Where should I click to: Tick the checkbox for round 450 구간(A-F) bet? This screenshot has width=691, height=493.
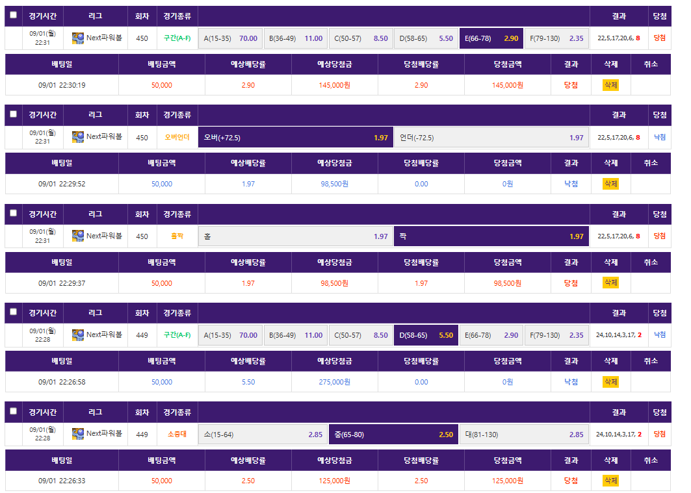point(14,15)
